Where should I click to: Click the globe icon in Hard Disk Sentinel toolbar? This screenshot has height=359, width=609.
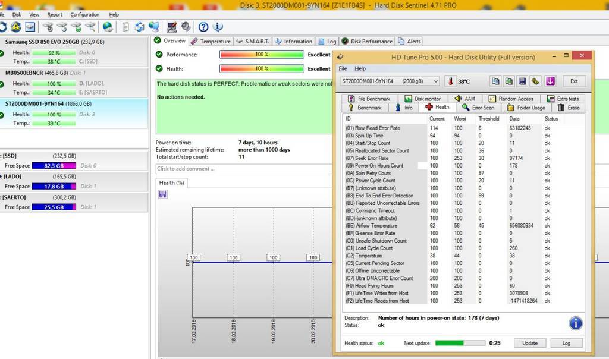pos(108,27)
